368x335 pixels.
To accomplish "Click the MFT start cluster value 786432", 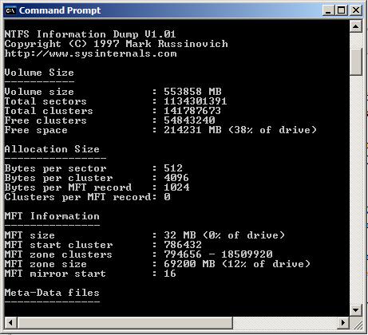I will click(183, 245).
